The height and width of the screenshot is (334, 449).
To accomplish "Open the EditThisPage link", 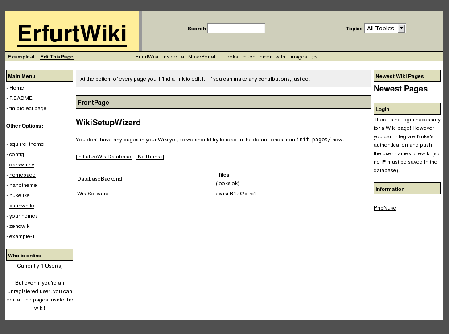I will point(57,57).
